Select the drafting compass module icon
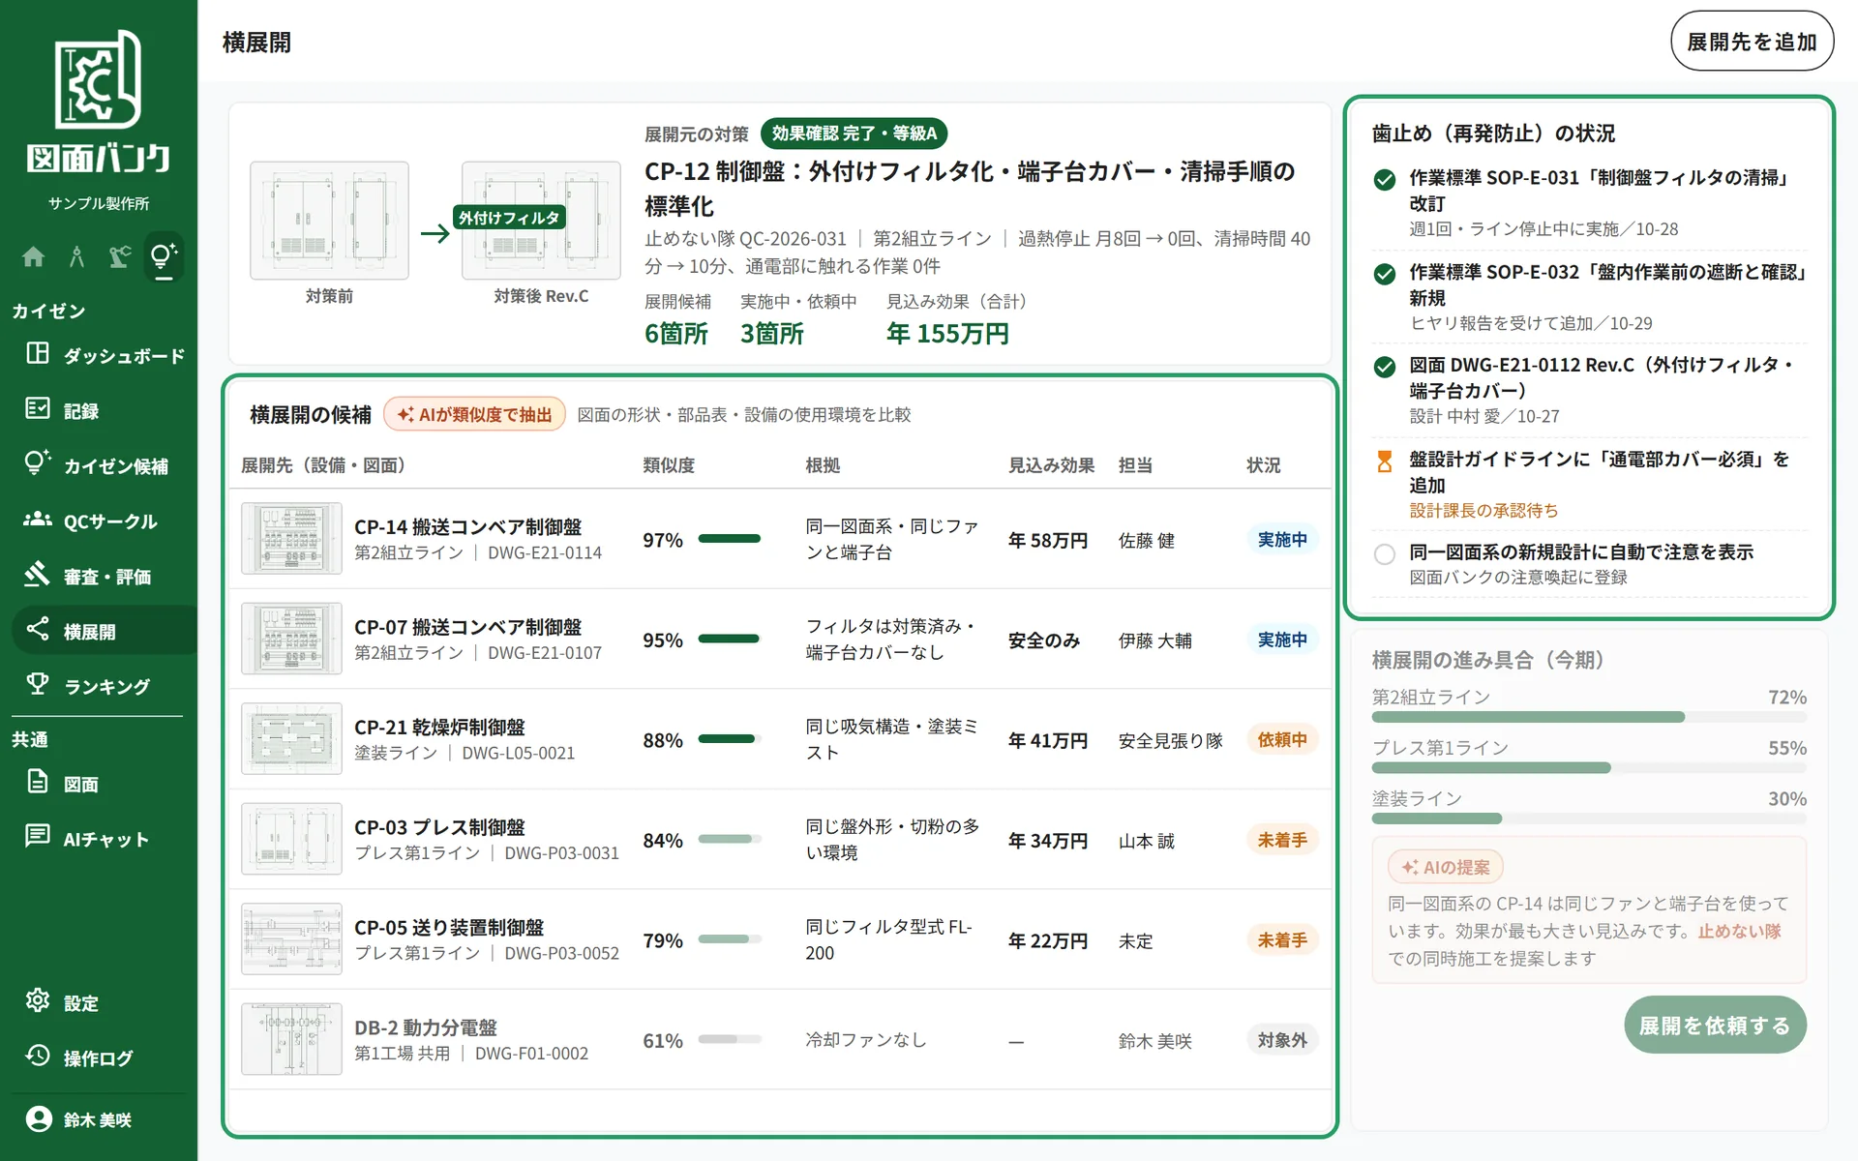The height and width of the screenshot is (1161, 1858). pyautogui.click(x=76, y=256)
